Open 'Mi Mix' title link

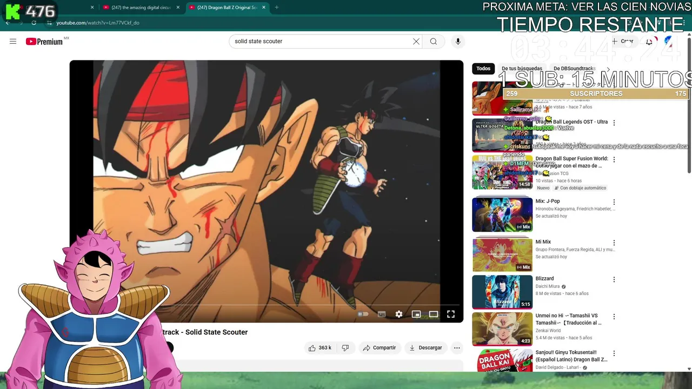point(543,242)
